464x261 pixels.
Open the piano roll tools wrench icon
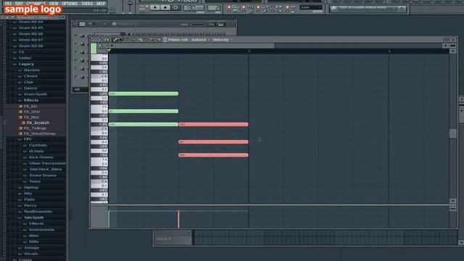coord(99,40)
